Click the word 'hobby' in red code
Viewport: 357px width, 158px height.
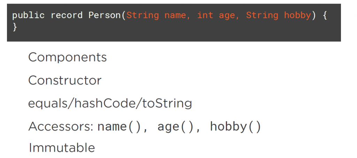[x=298, y=15]
